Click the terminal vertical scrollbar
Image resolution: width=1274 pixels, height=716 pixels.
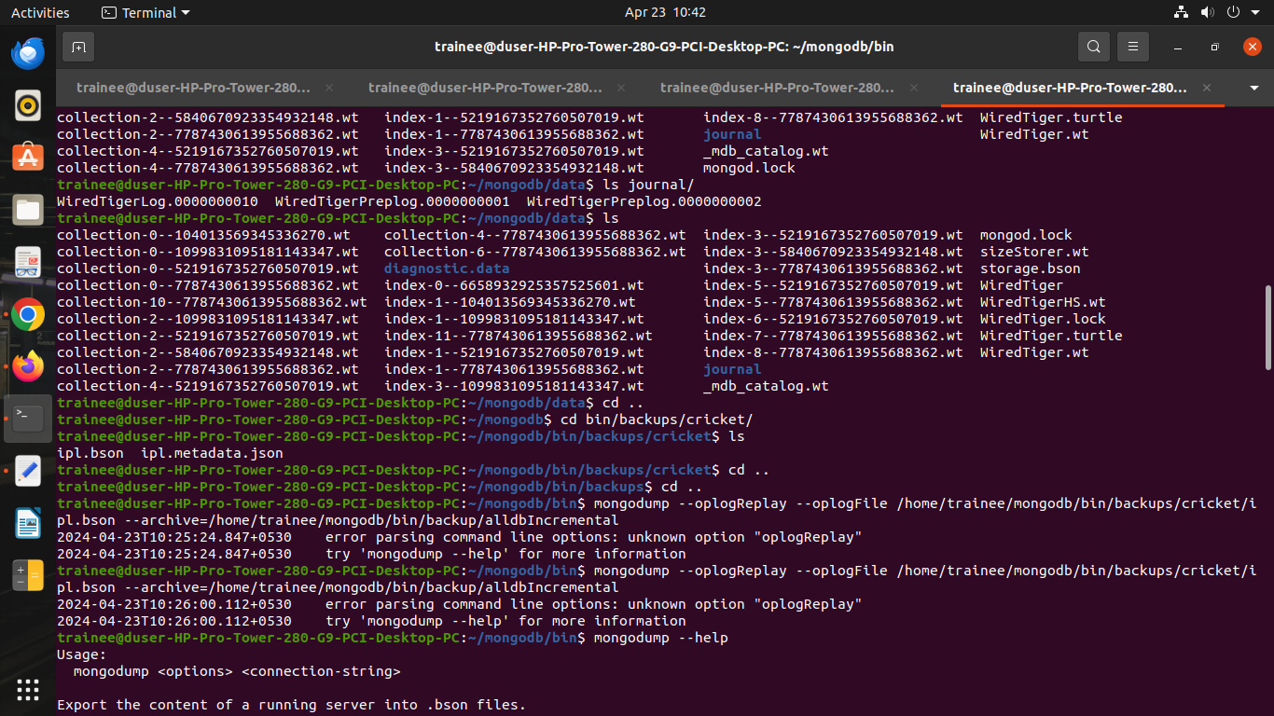point(1267,326)
